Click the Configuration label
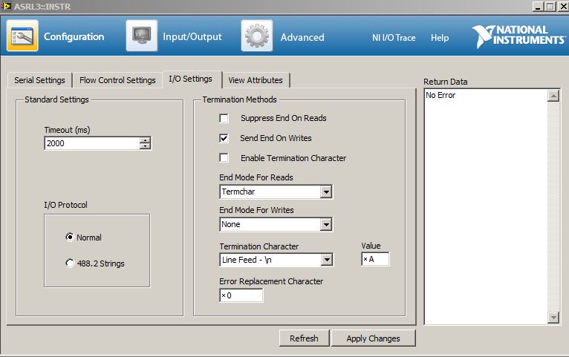Screen dimensions: 569x357 (74, 36)
